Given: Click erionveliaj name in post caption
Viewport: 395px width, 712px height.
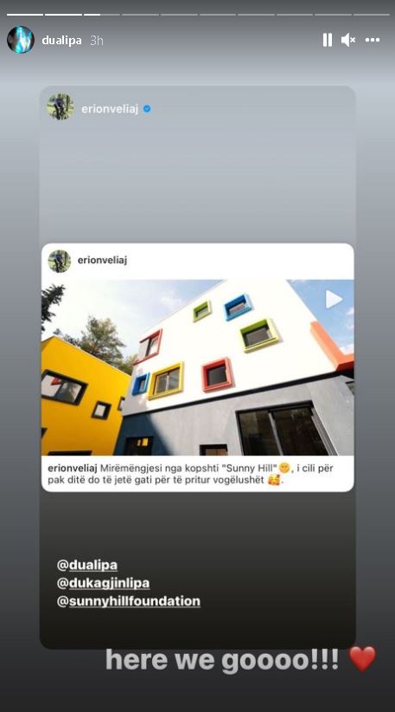Looking at the screenshot, I should 73,468.
